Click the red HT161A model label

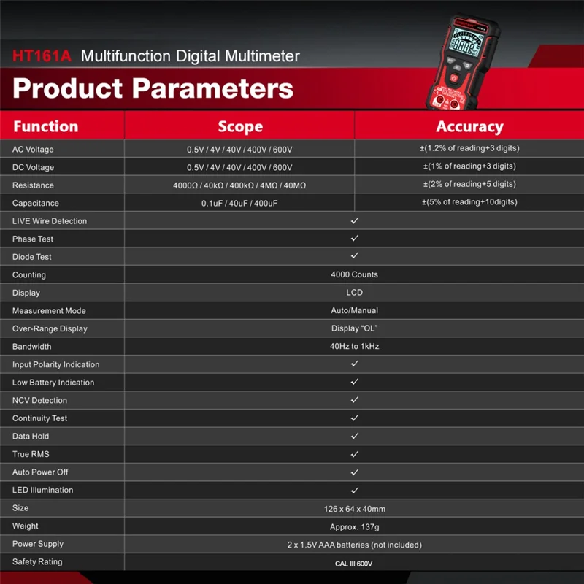(x=42, y=56)
